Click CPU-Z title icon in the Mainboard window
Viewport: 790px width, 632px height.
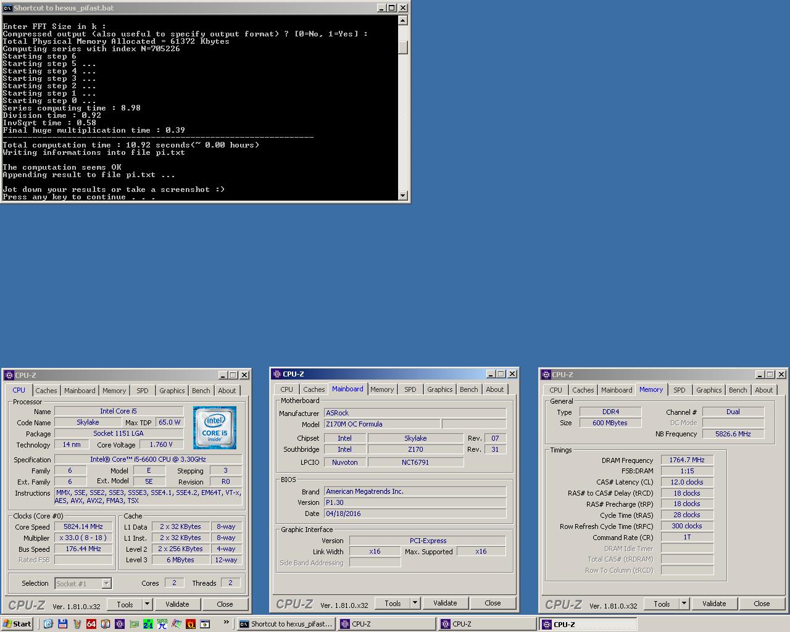tap(276, 374)
